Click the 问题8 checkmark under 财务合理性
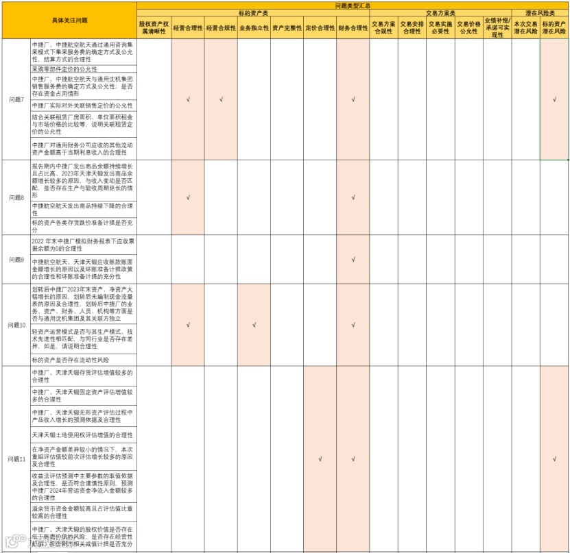Image resolution: width=570 pixels, height=553 pixels. pos(353,197)
